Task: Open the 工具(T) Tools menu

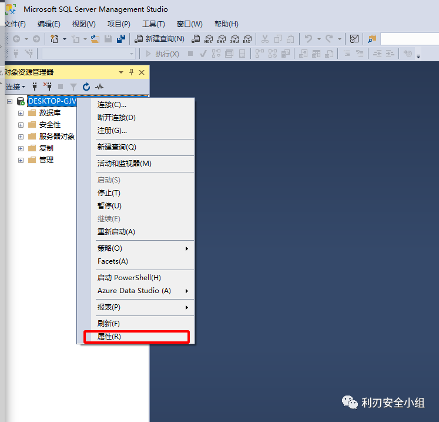Action: click(x=153, y=24)
